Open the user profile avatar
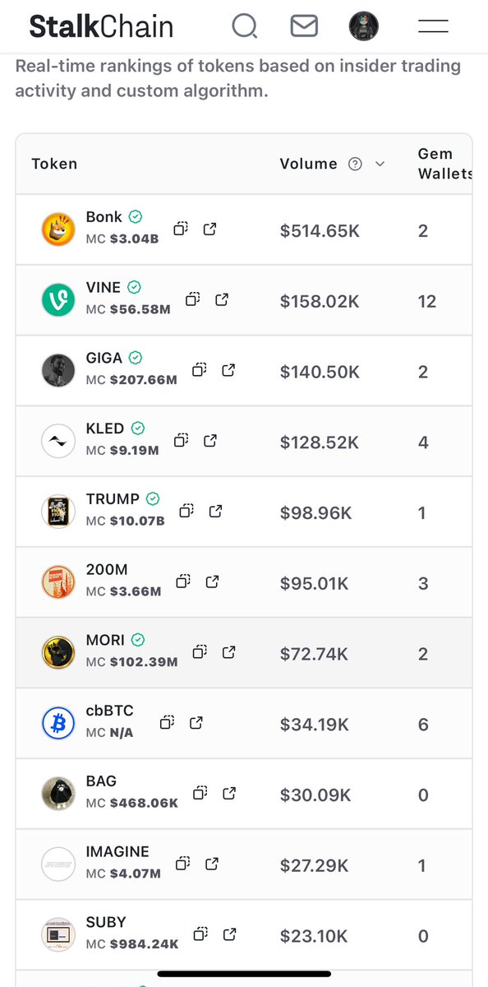 pos(364,26)
